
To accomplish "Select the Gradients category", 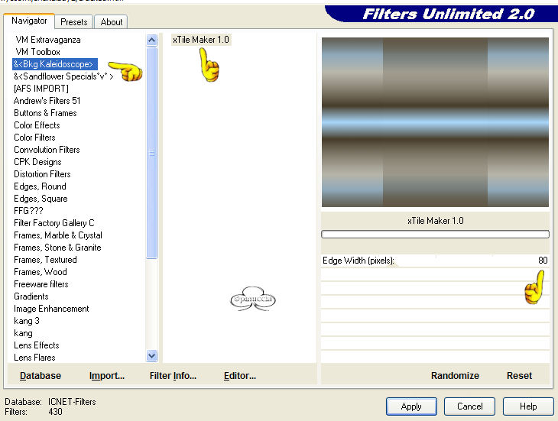I will 31,296.
